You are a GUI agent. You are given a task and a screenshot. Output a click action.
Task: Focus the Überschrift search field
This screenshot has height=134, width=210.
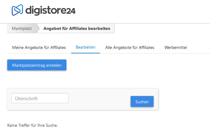click(40, 98)
